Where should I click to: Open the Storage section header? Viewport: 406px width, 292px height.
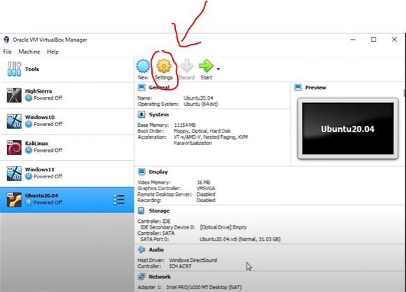(x=159, y=210)
